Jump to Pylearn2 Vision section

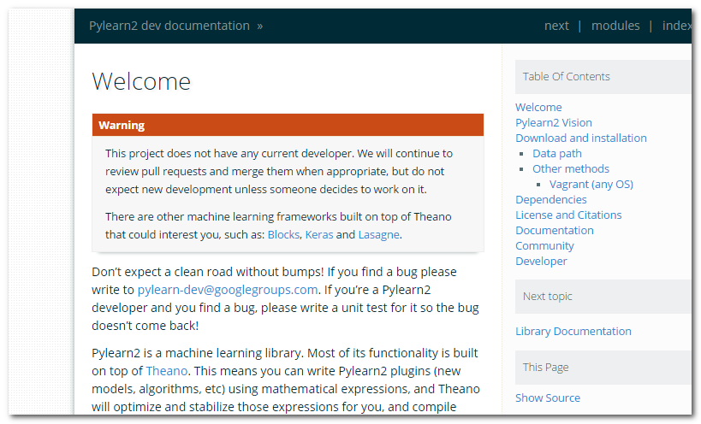click(x=554, y=123)
